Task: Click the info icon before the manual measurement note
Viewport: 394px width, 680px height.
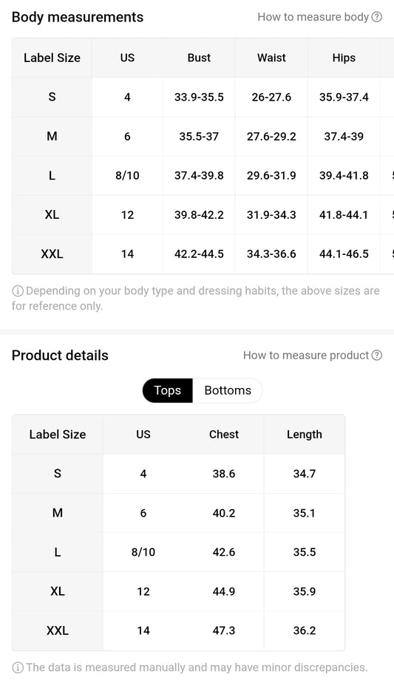Action: pyautogui.click(x=17, y=667)
